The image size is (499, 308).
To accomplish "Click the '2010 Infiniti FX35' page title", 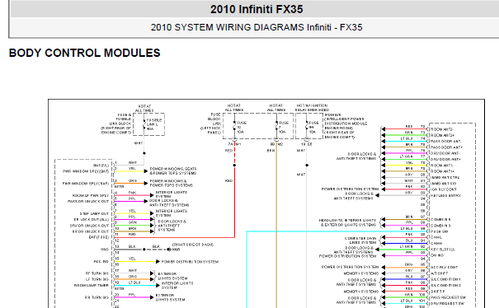I will pos(257,9).
